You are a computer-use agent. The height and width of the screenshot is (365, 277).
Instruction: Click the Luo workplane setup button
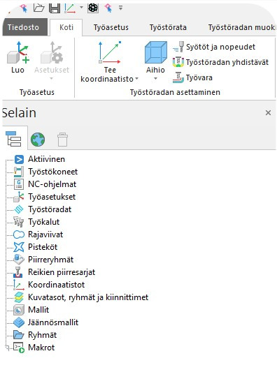tap(17, 57)
